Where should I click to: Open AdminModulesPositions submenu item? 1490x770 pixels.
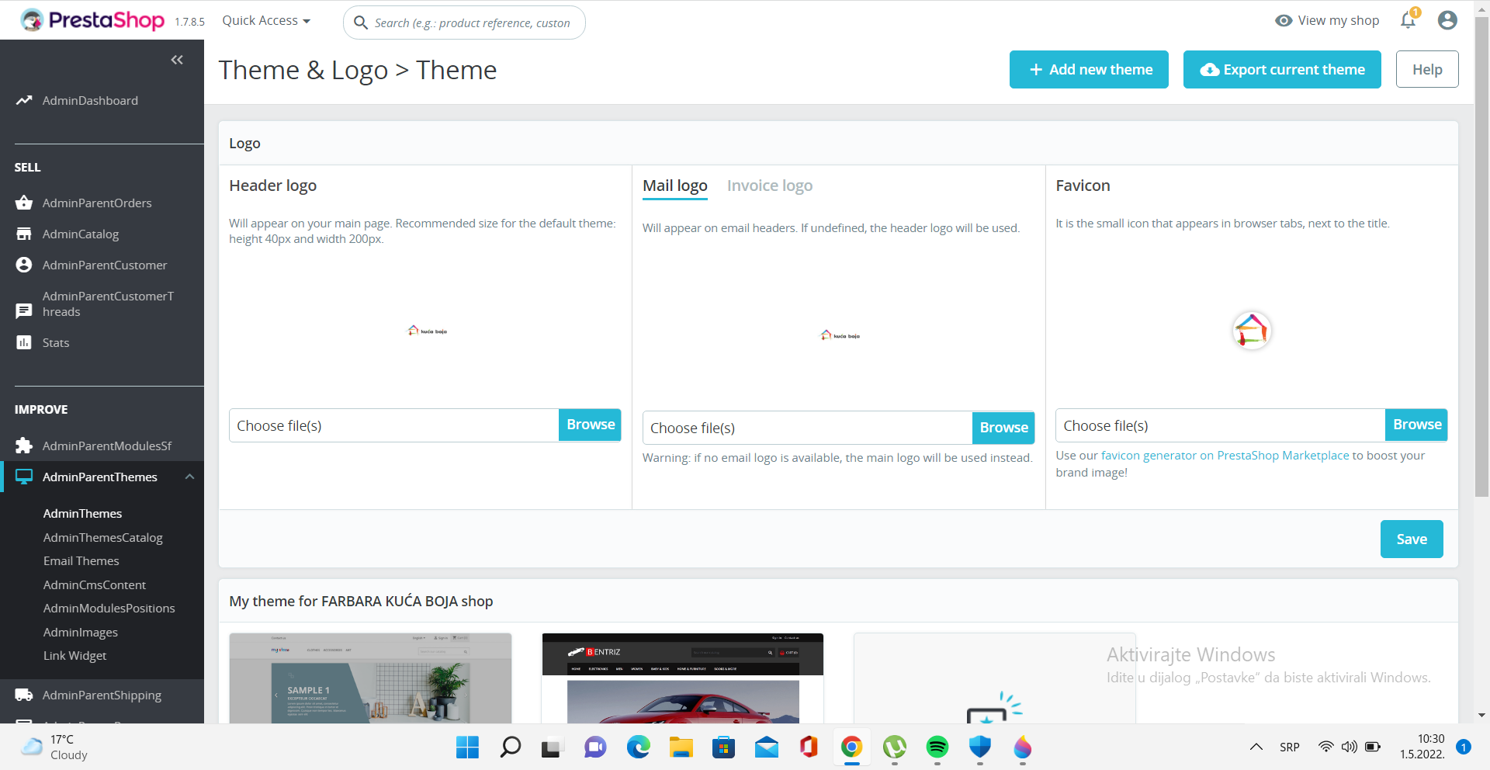[109, 608]
